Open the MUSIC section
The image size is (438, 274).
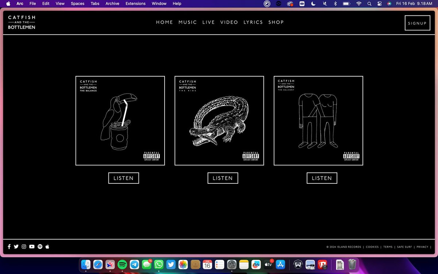(188, 22)
